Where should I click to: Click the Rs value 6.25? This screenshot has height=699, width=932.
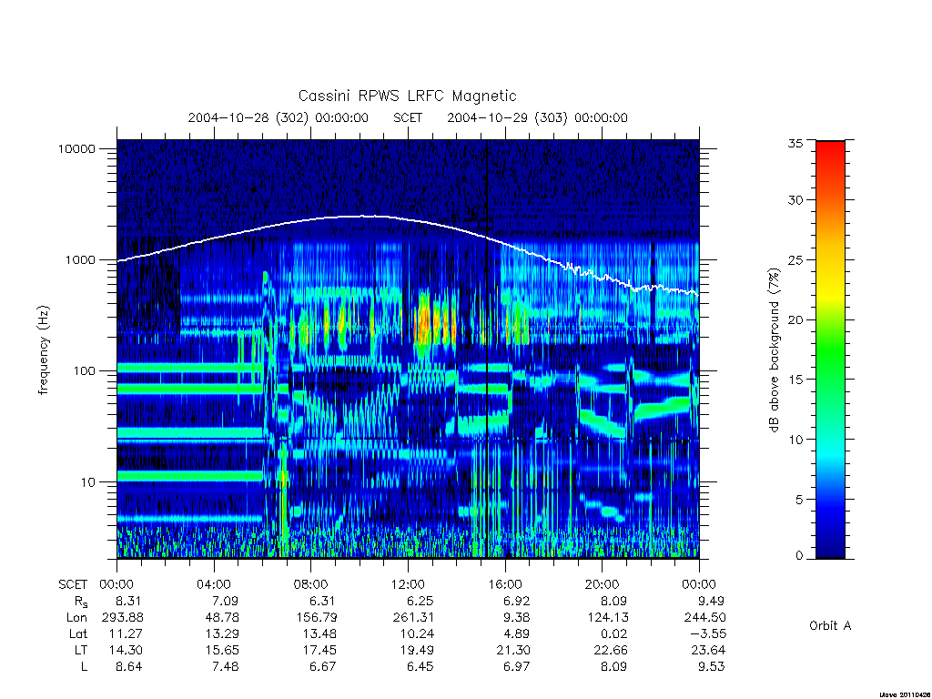tap(420, 601)
